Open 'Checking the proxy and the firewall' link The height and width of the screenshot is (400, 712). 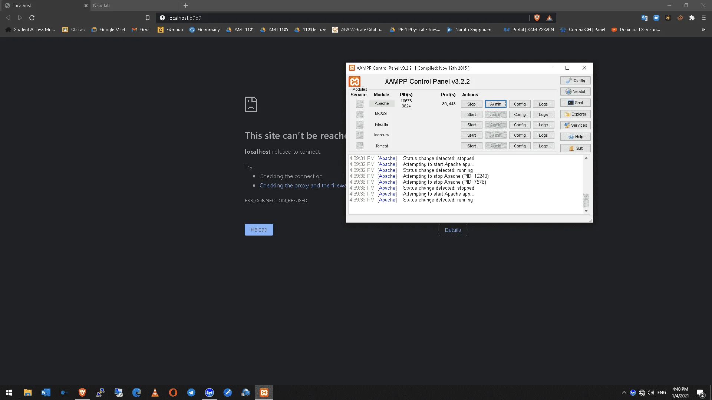point(303,186)
